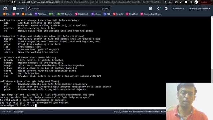
Task: Open the S3 favorite shortcut
Action: pos(52,14)
